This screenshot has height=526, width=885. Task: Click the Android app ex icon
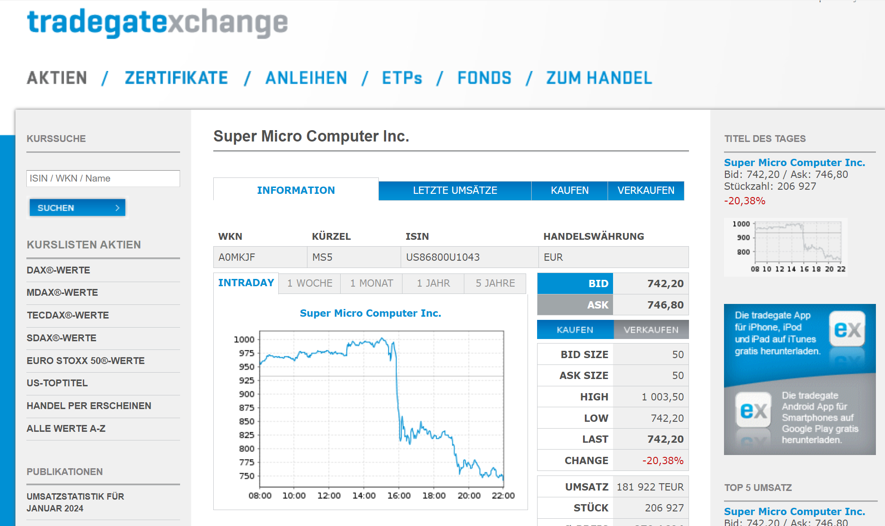point(754,410)
